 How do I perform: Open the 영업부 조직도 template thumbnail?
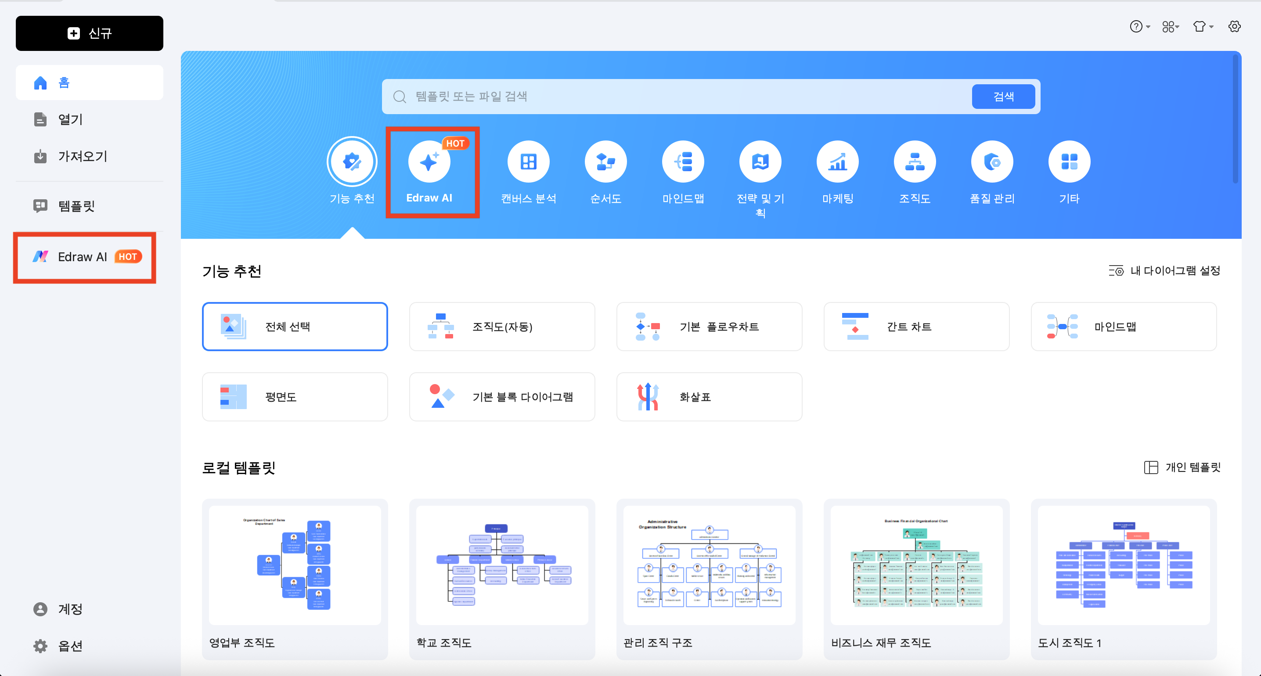click(x=295, y=565)
